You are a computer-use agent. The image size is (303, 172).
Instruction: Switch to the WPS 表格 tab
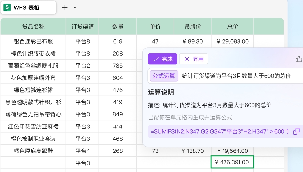(28, 7)
